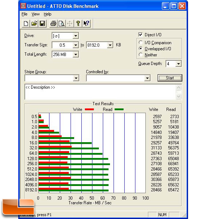Click the Description scrollbar down arrow
197x219 pixels.
pyautogui.click(x=179, y=96)
